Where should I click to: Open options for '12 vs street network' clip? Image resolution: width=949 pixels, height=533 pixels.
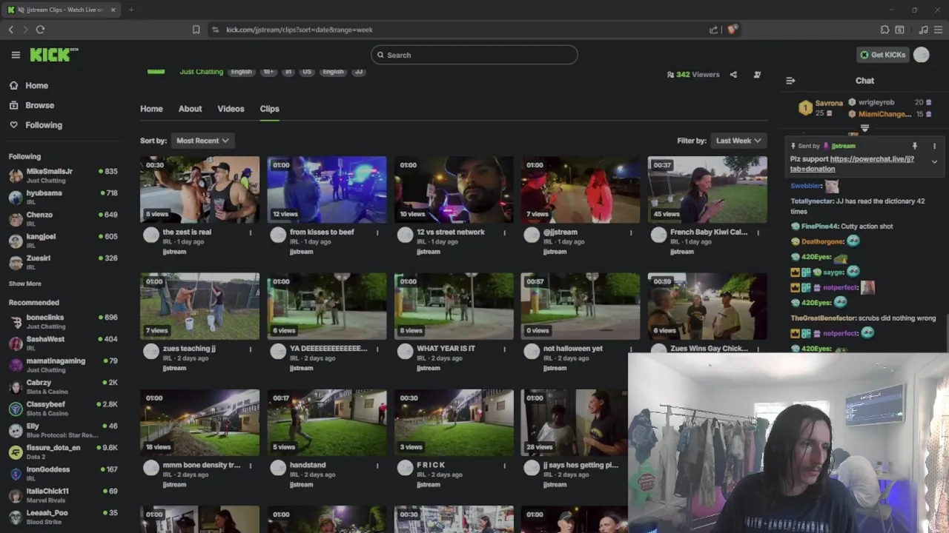504,232
